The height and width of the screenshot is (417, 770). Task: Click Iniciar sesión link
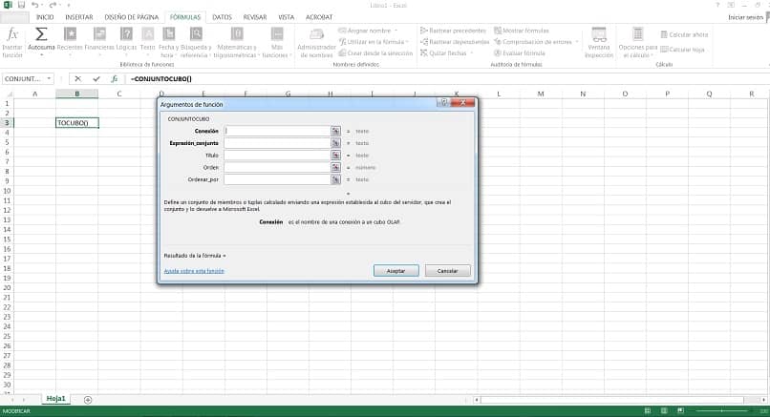[x=745, y=17]
